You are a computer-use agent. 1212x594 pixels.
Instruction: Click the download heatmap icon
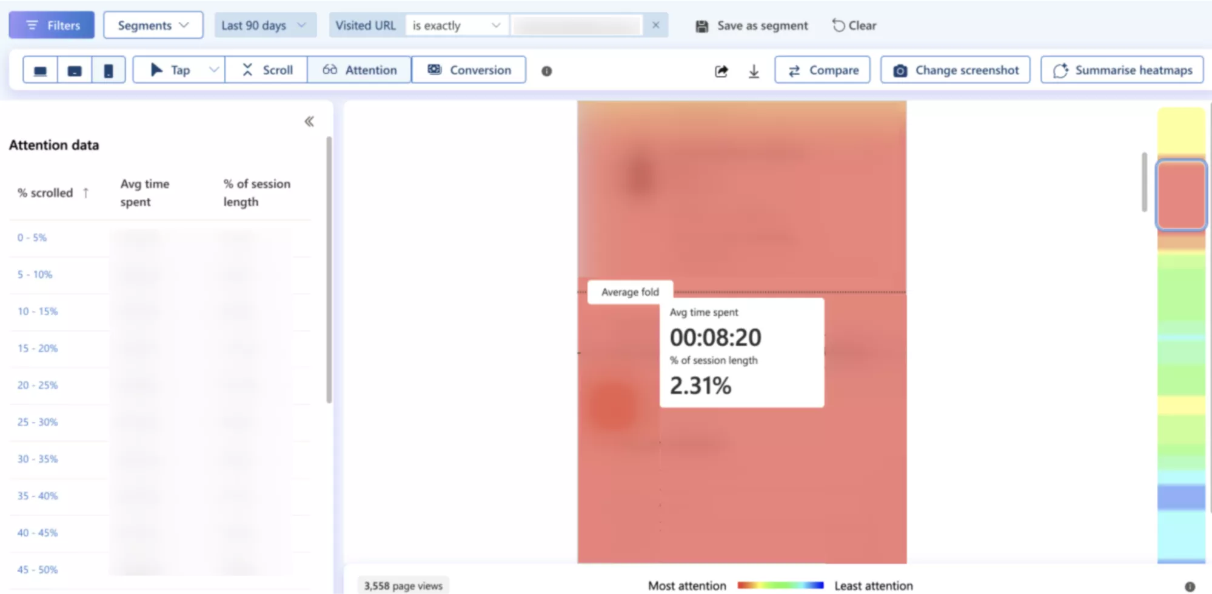pos(754,71)
